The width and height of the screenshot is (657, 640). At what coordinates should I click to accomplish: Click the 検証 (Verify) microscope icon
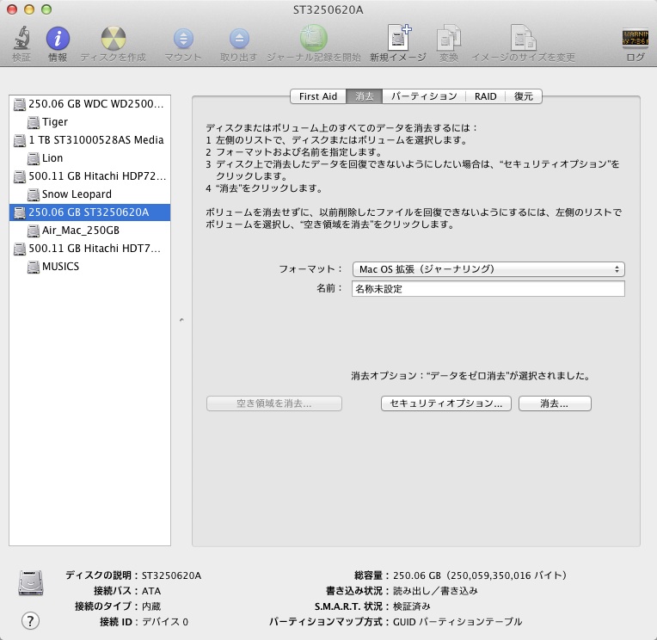[x=21, y=40]
